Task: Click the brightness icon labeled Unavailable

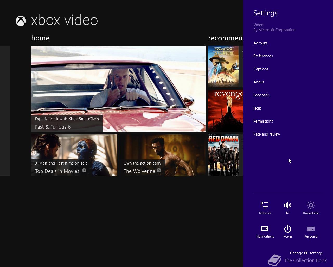Action: point(311,205)
